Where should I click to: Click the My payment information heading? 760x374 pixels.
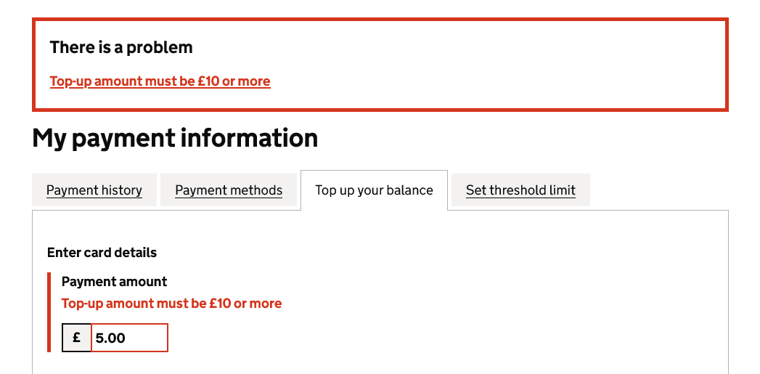pos(175,138)
